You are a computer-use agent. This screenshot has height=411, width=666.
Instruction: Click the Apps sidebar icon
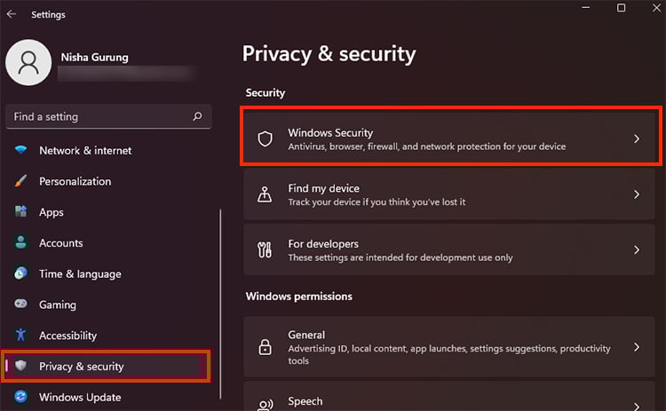[x=20, y=212]
